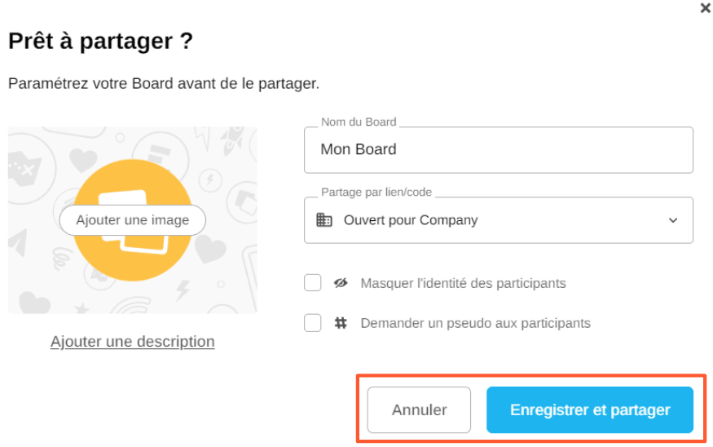Open the Partage par lien/code dropdown
Viewport: 713px width, 447px height.
point(498,220)
